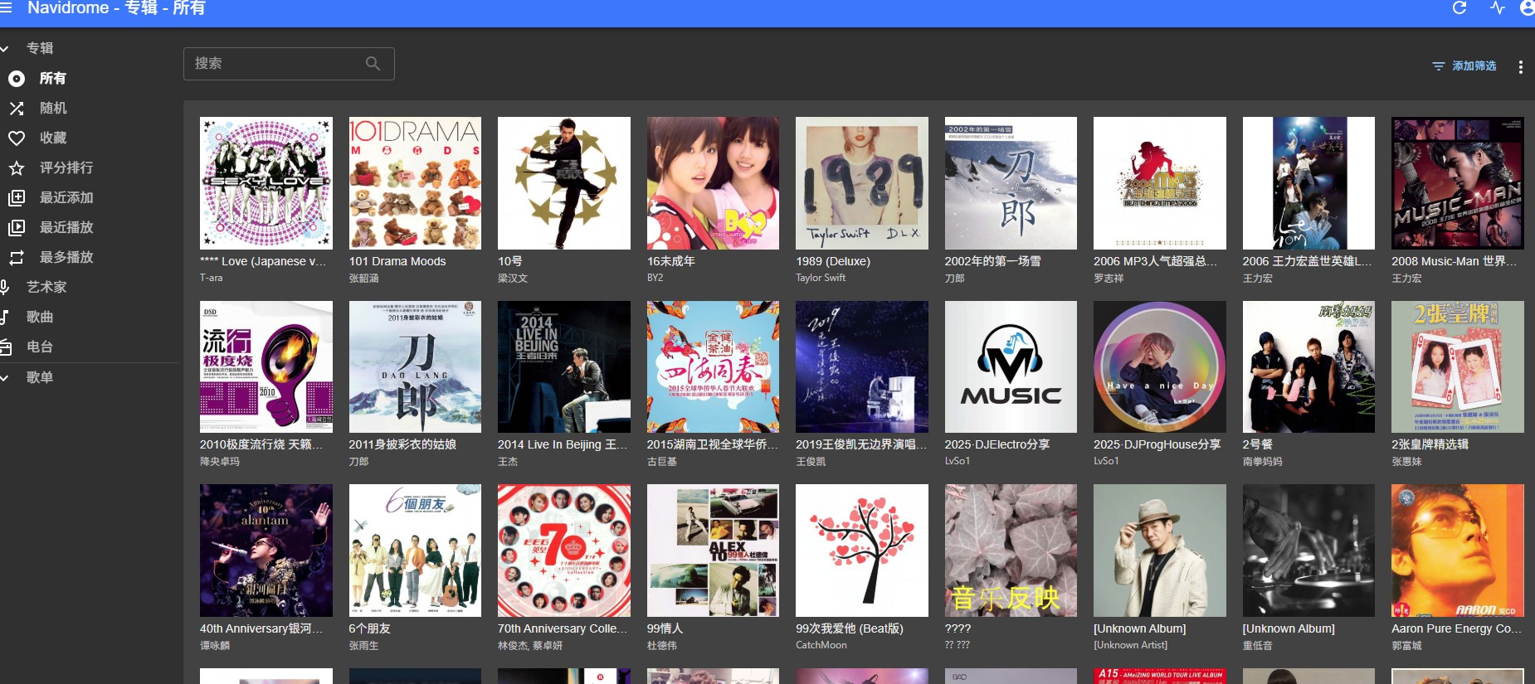The image size is (1535, 684).
Task: Click artist link 重低音
Action: tap(1258, 646)
